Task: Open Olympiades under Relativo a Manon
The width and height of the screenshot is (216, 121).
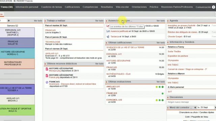Action: (173, 78)
